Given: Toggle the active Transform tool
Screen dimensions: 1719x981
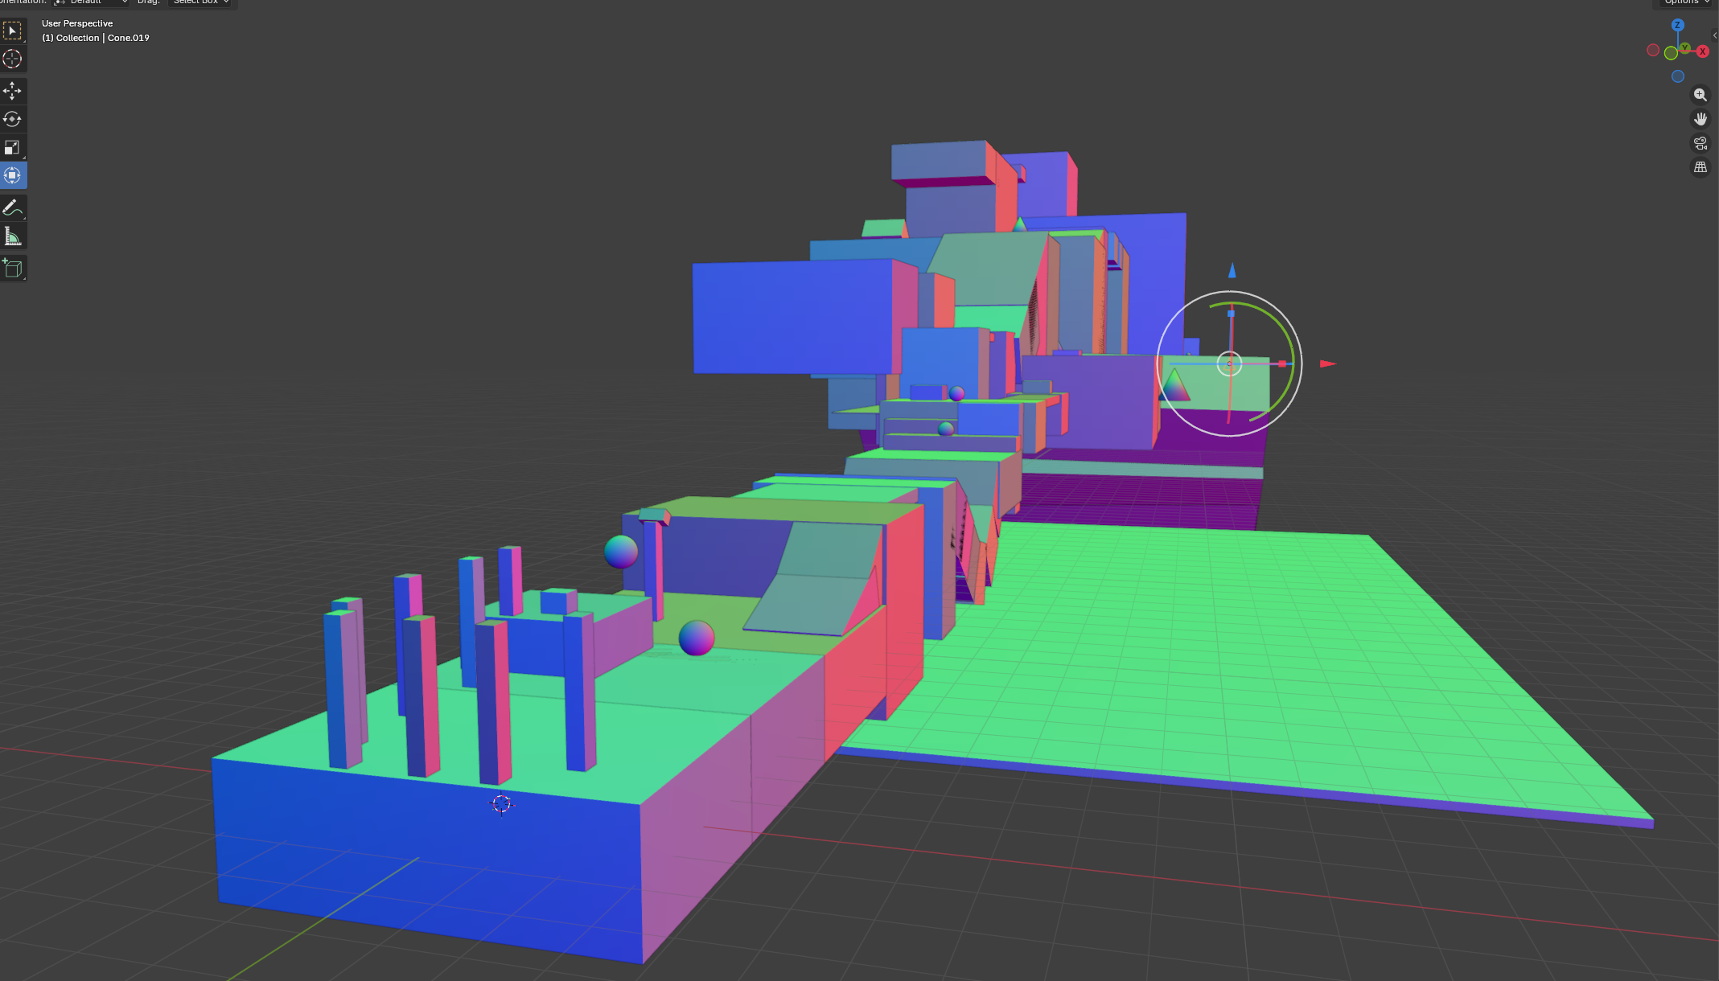Looking at the screenshot, I should [x=12, y=175].
